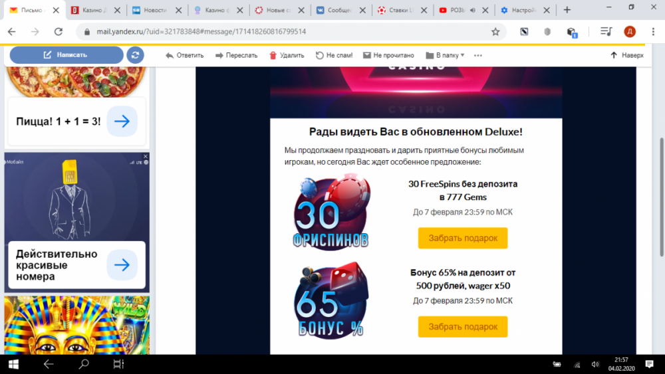Close the Мобайл ad with the X
The height and width of the screenshot is (374, 665).
[146, 157]
